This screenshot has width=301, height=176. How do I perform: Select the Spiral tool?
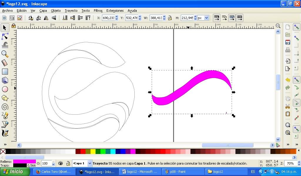point(5,107)
